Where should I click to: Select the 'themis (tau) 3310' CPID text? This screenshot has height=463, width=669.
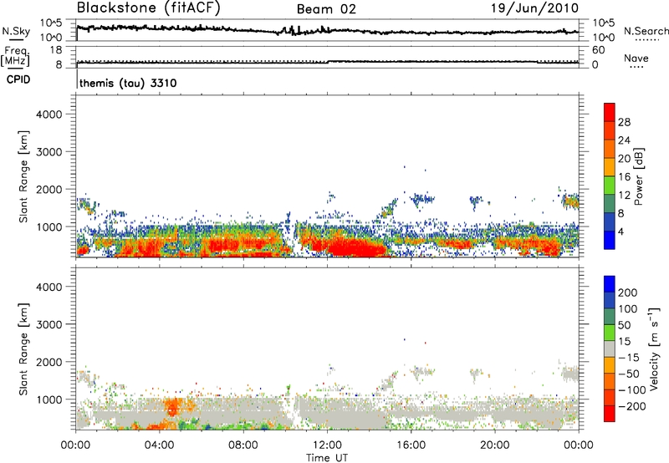(128, 83)
